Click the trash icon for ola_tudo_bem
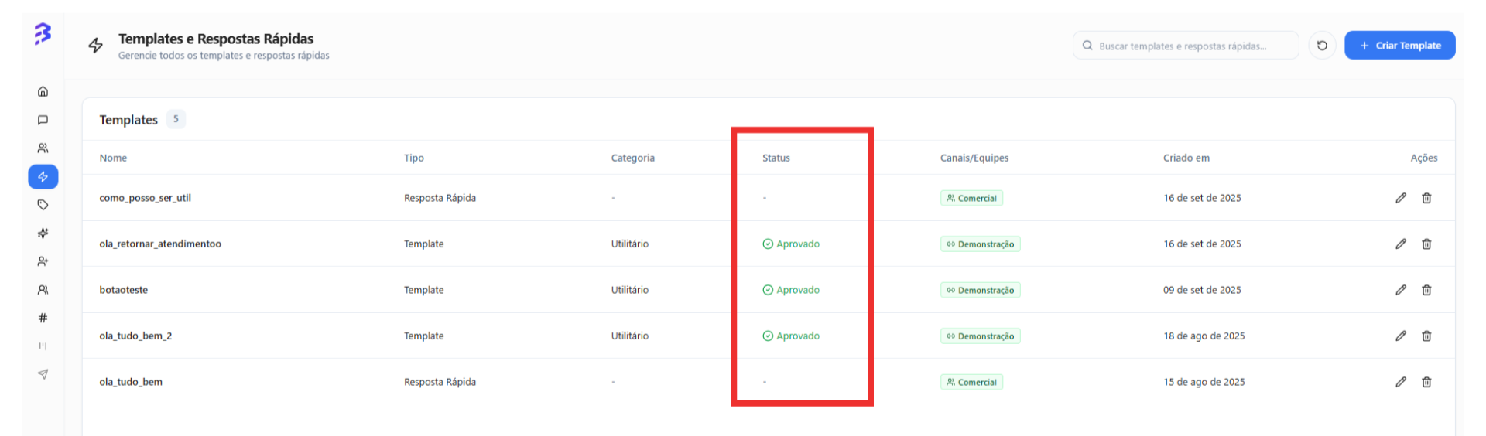 [1426, 382]
